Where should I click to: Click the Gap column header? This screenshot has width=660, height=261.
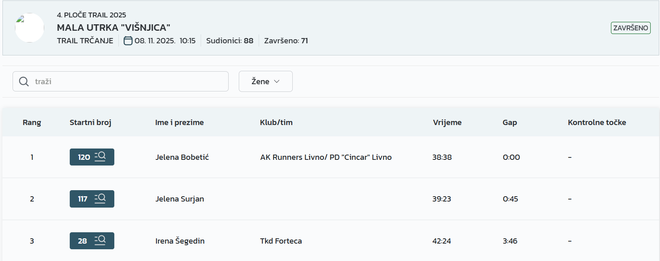click(510, 123)
